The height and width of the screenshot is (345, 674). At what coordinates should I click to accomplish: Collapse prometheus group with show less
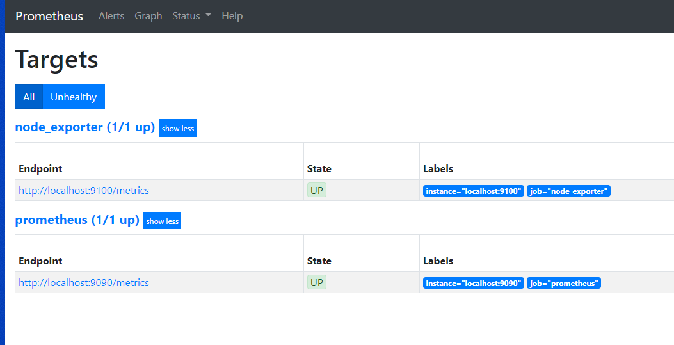click(162, 221)
